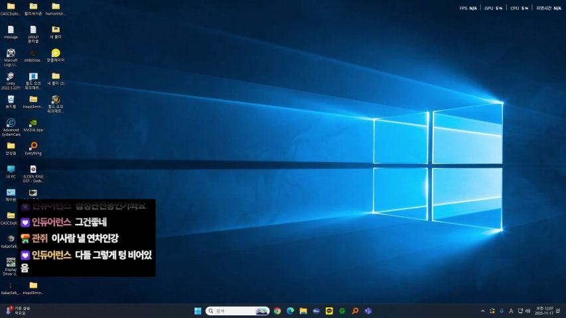Open File Explorer from the taskbar
The height and width of the screenshot is (318, 566).
click(303, 311)
